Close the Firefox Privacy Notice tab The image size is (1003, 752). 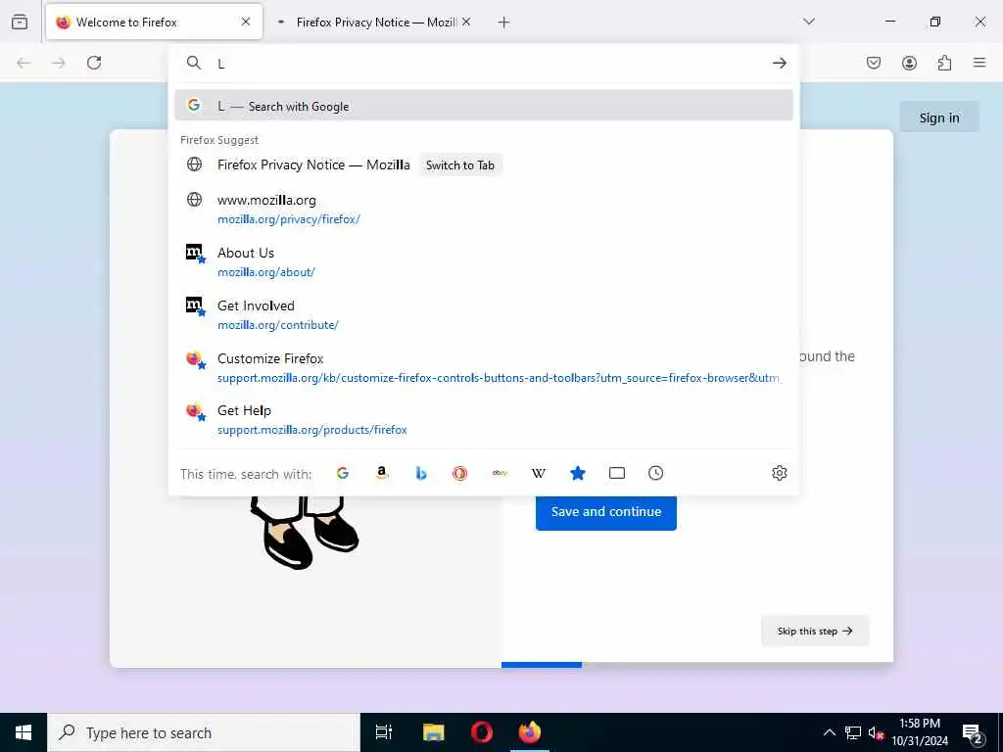point(466,22)
